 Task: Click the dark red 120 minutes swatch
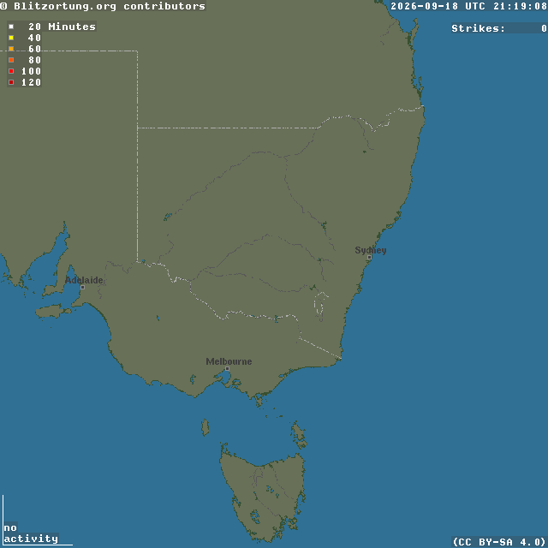tap(11, 82)
